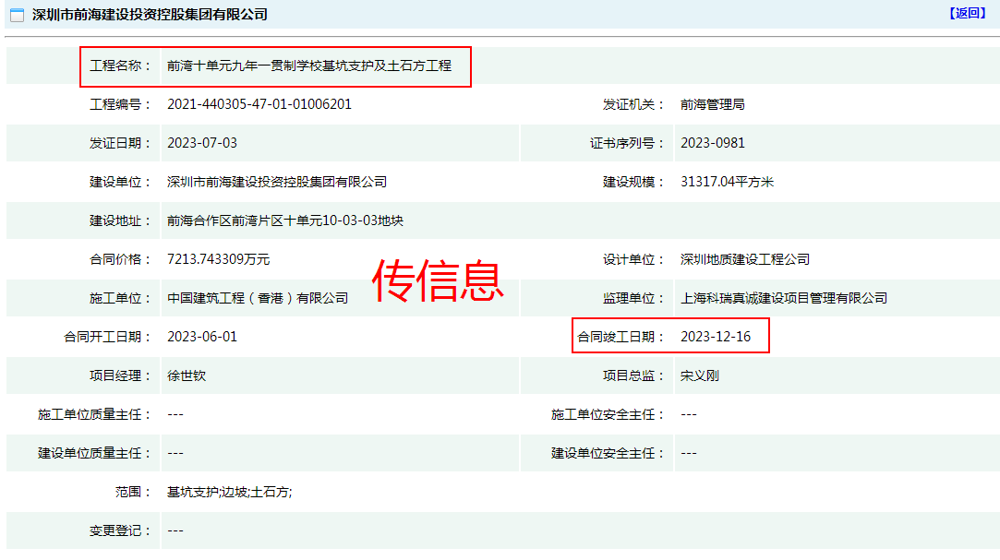Click the 【返回】 link

(967, 13)
